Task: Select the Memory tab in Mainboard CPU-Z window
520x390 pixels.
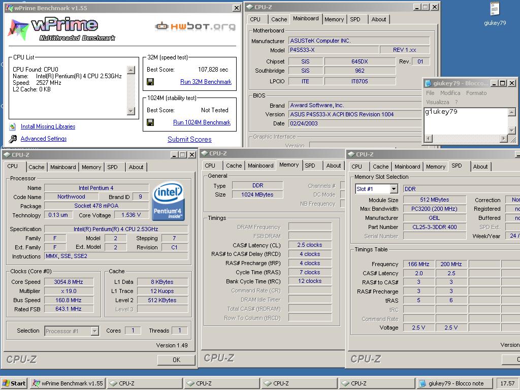Action: (x=334, y=19)
